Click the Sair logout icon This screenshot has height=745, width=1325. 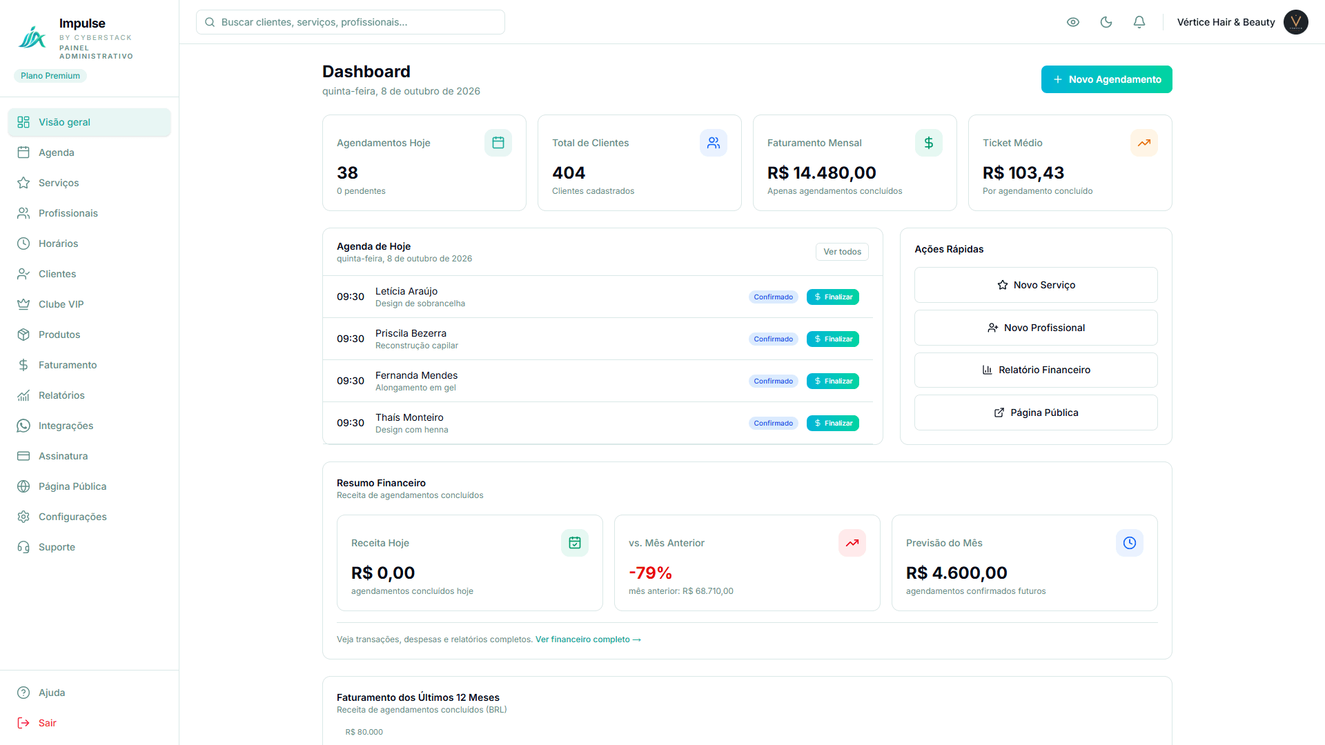[x=23, y=723]
